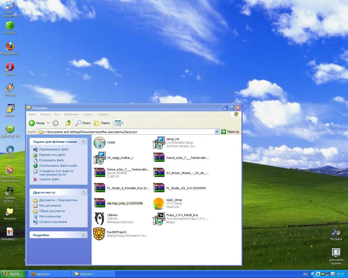Select the Загрузки folder shortcut on desktop
The image size is (348, 278).
tap(10, 213)
